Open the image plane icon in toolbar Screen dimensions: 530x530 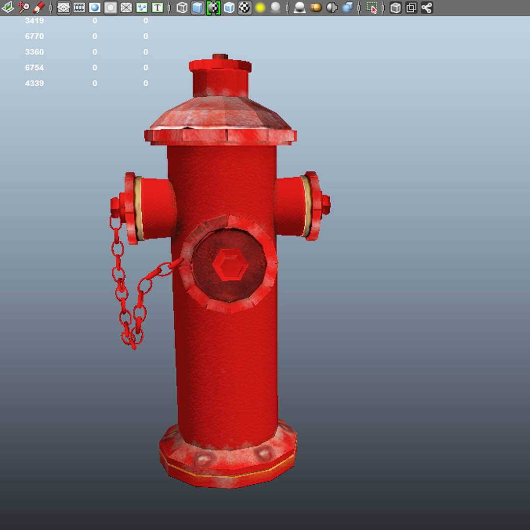pyautogui.click(x=7, y=7)
